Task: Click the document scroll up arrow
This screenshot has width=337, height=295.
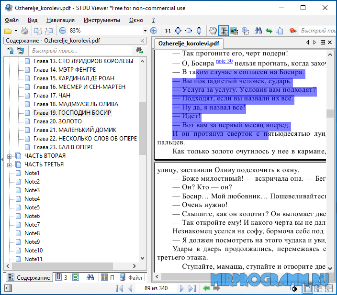Action: [330, 55]
